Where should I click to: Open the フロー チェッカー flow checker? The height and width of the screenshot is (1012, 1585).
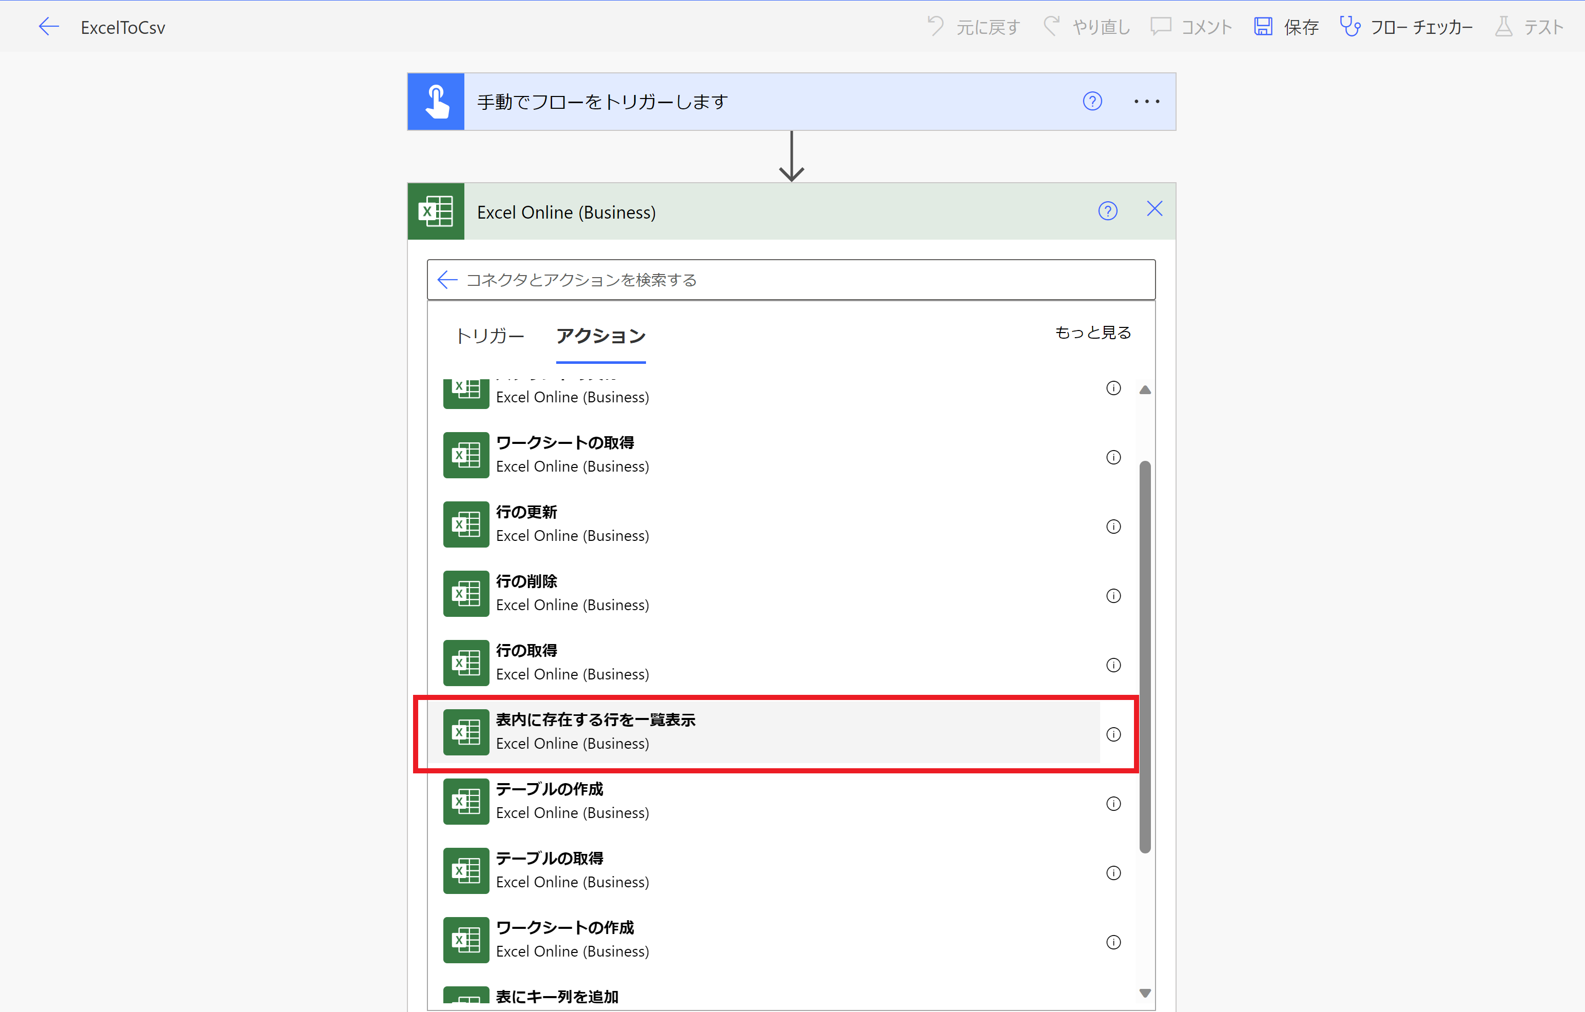[1406, 27]
